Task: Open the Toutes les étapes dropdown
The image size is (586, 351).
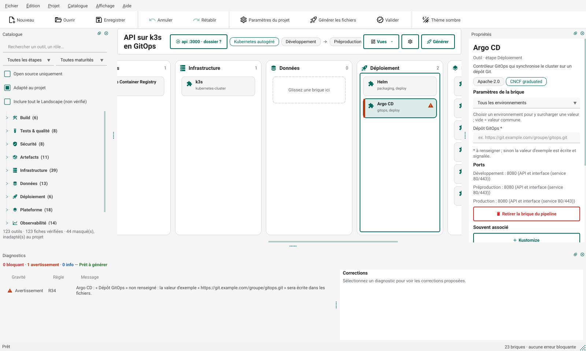Action: 28,60
